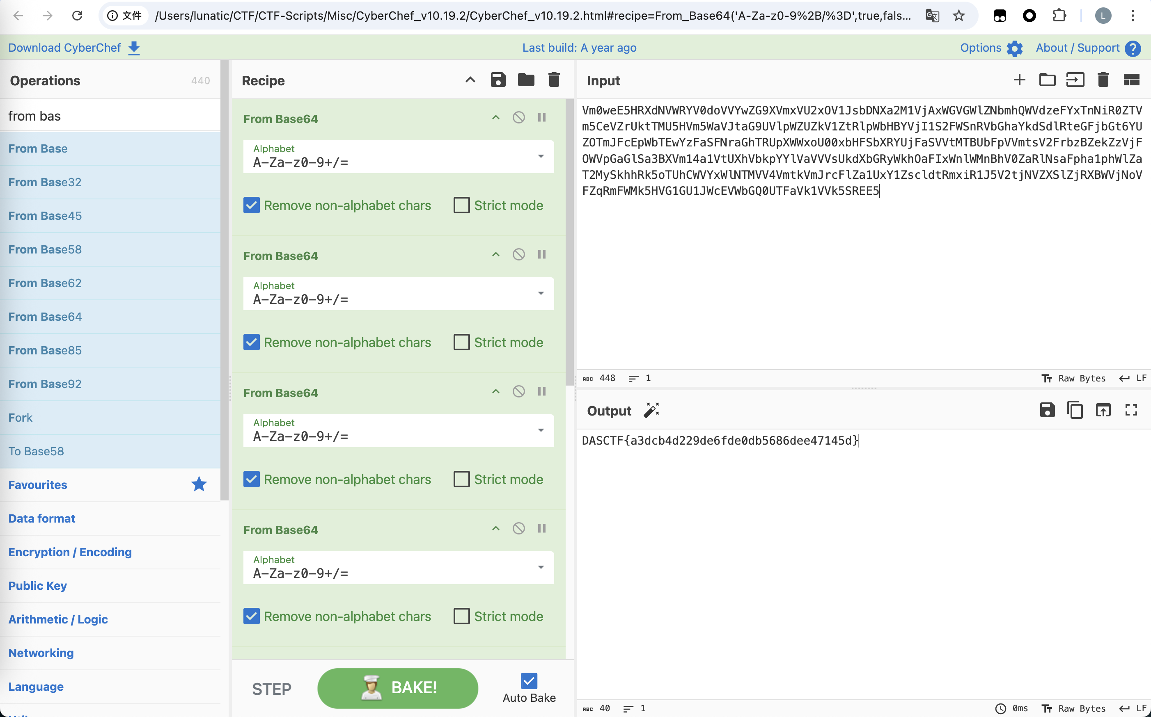The width and height of the screenshot is (1151, 717).
Task: Disable the fourth From Base64 operation
Action: coord(518,528)
